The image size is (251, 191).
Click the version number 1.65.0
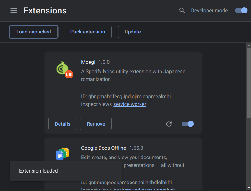click(136, 148)
